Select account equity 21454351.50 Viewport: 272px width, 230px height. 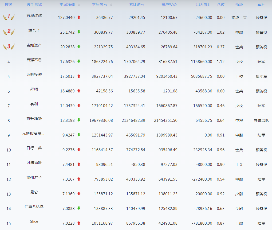pyautogui.click(x=166, y=120)
